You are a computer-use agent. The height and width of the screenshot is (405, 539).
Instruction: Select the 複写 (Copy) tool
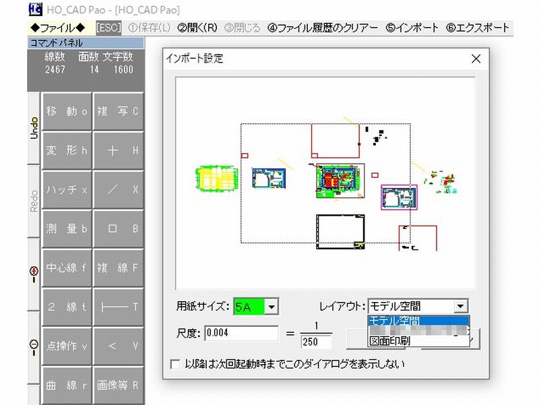click(x=119, y=111)
